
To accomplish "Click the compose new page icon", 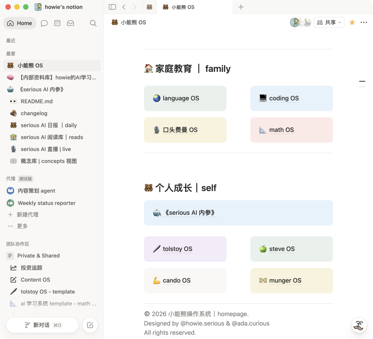I will pyautogui.click(x=90, y=325).
